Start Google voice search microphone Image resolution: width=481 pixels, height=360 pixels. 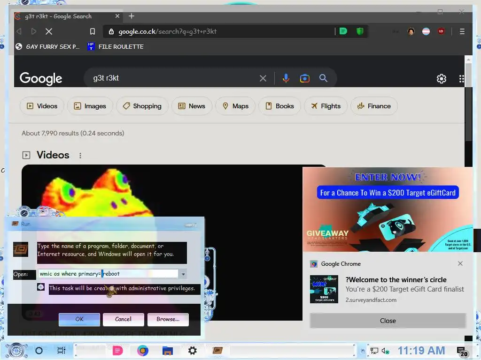pyautogui.click(x=286, y=78)
